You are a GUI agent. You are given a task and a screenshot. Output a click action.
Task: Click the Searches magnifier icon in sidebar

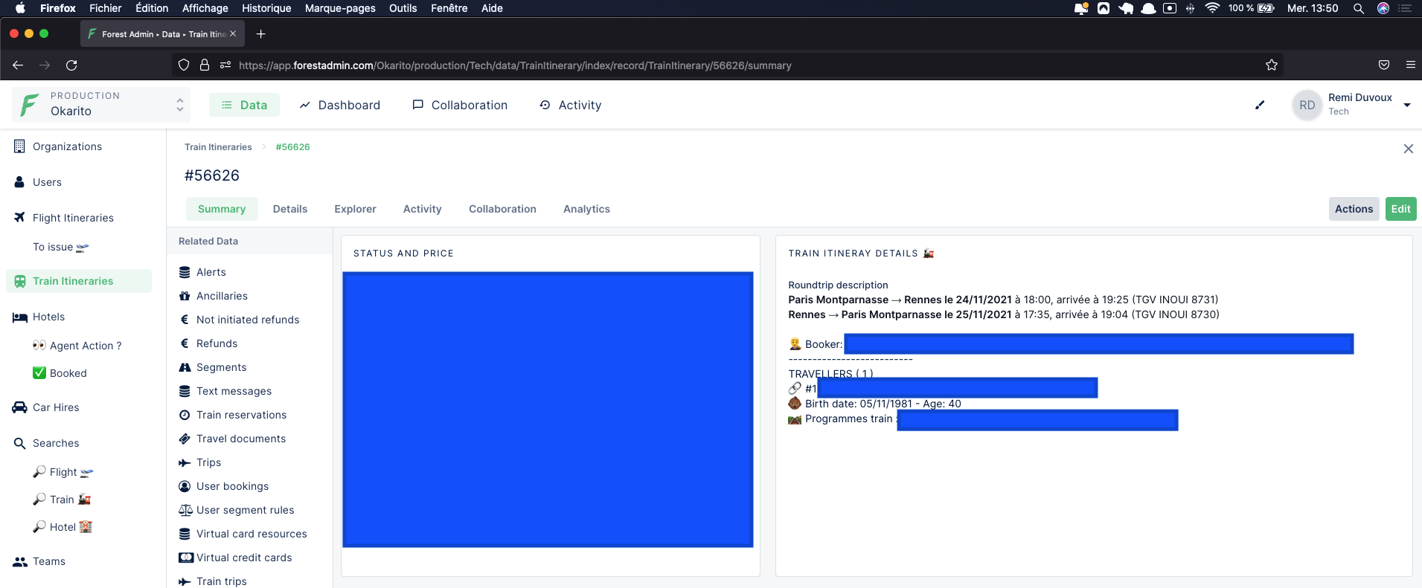20,444
